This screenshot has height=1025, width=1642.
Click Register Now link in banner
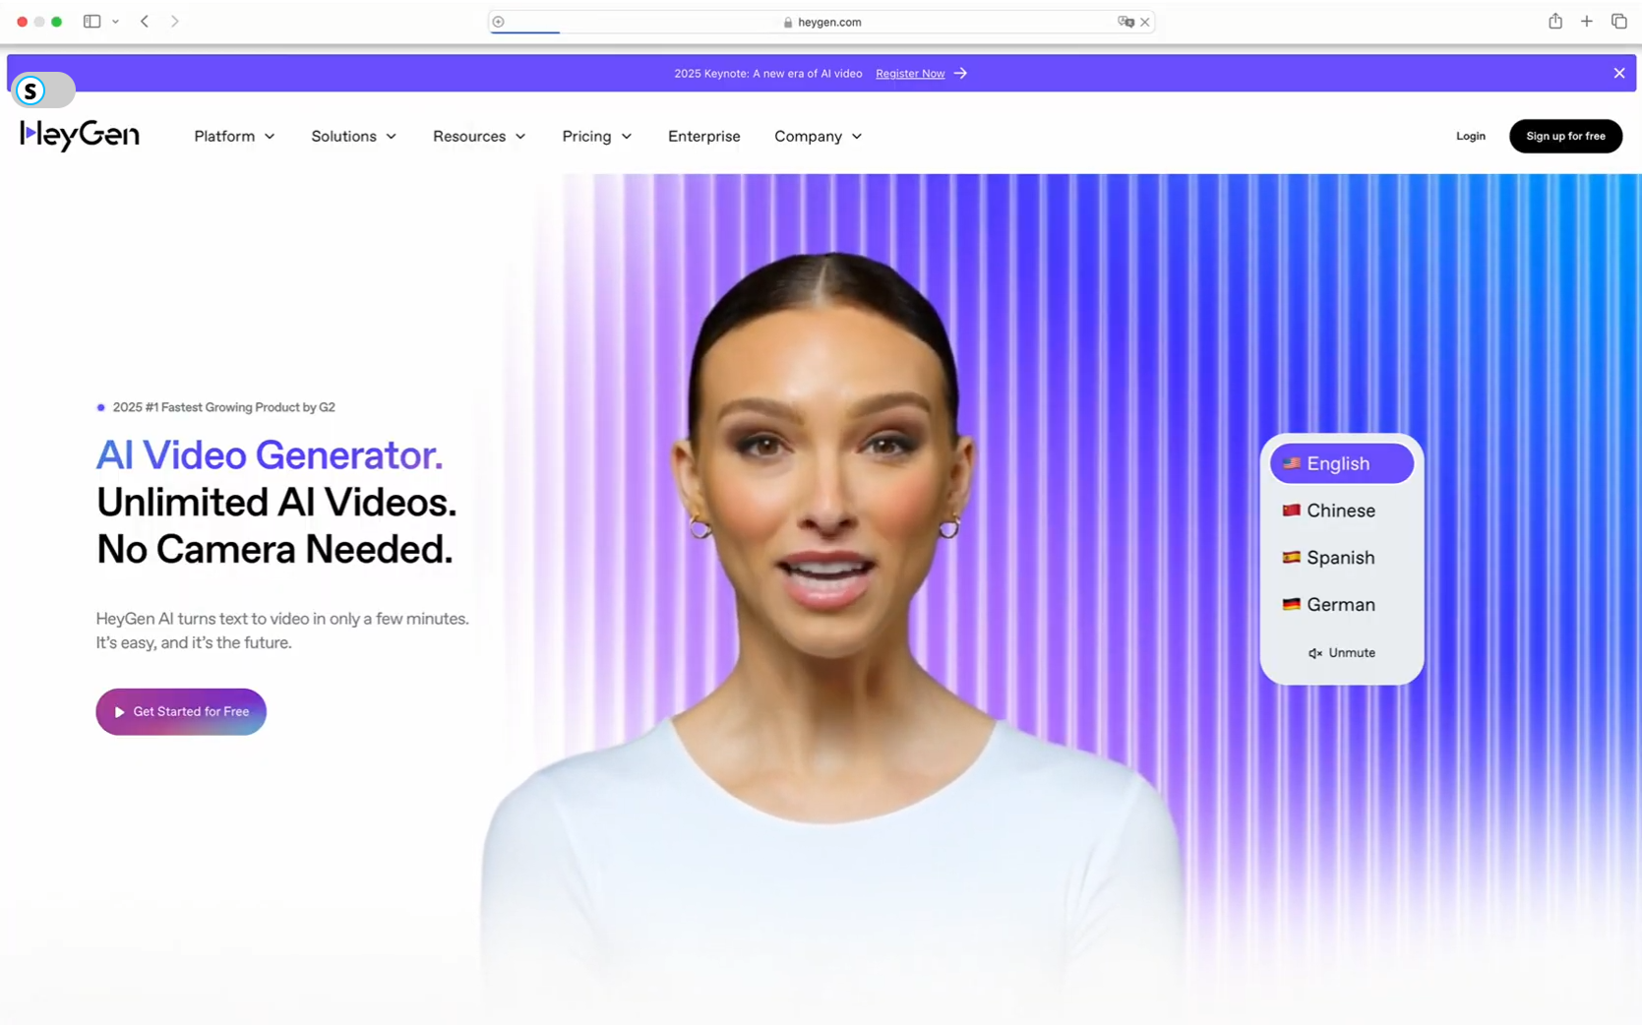910,74
